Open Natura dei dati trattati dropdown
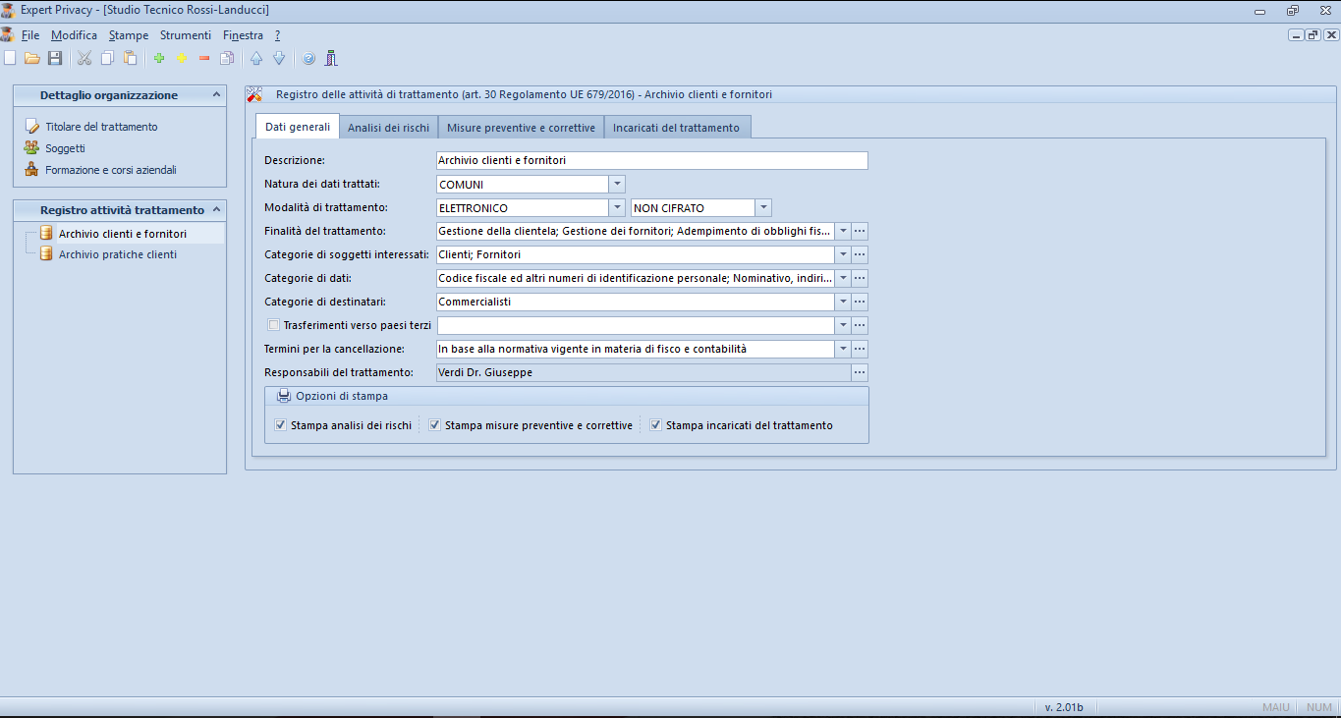Viewport: 1341px width, 718px height. coord(617,185)
